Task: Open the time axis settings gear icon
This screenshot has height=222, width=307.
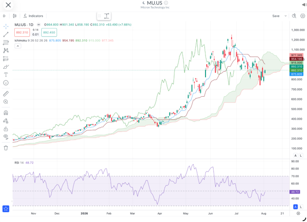Action: pyautogui.click(x=298, y=213)
